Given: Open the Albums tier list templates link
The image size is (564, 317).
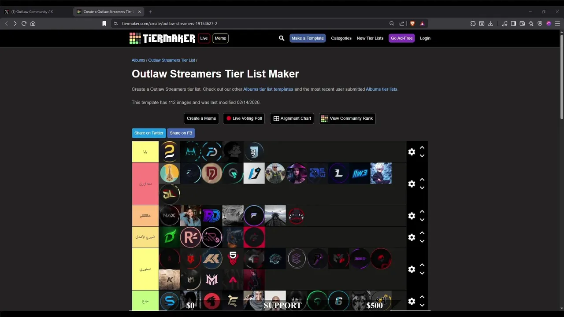Looking at the screenshot, I should (268, 89).
